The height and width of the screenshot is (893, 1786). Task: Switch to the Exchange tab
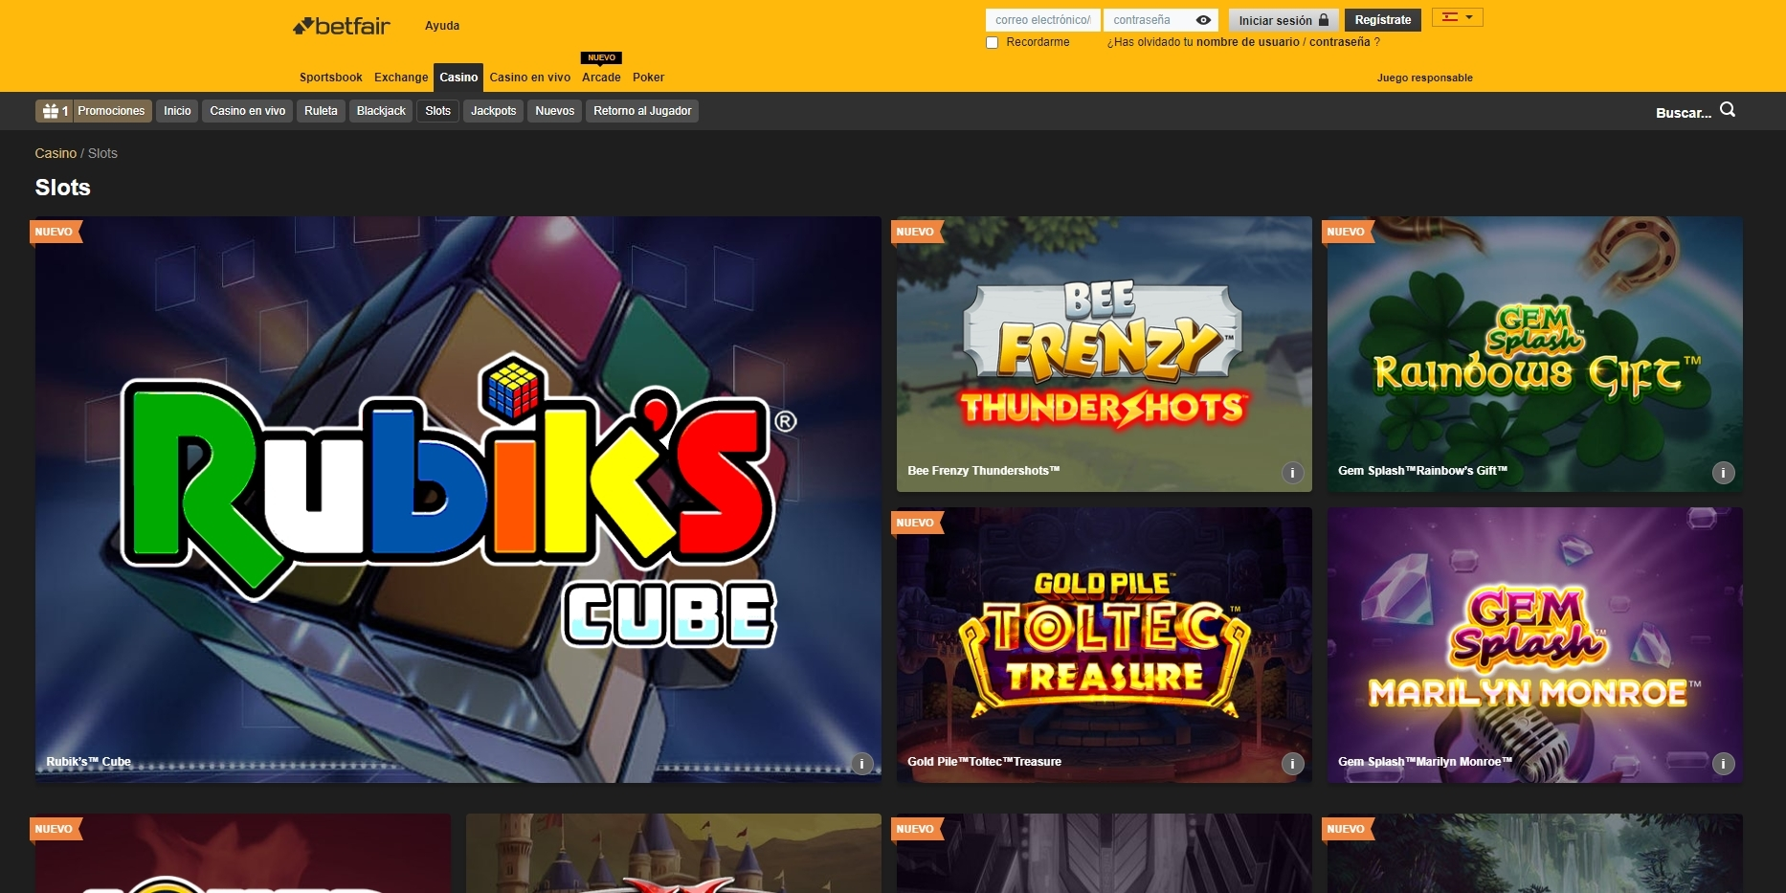point(401,78)
